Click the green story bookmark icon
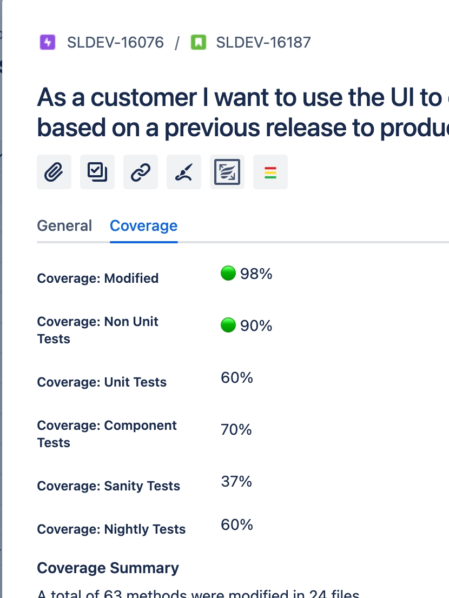 pyautogui.click(x=199, y=42)
